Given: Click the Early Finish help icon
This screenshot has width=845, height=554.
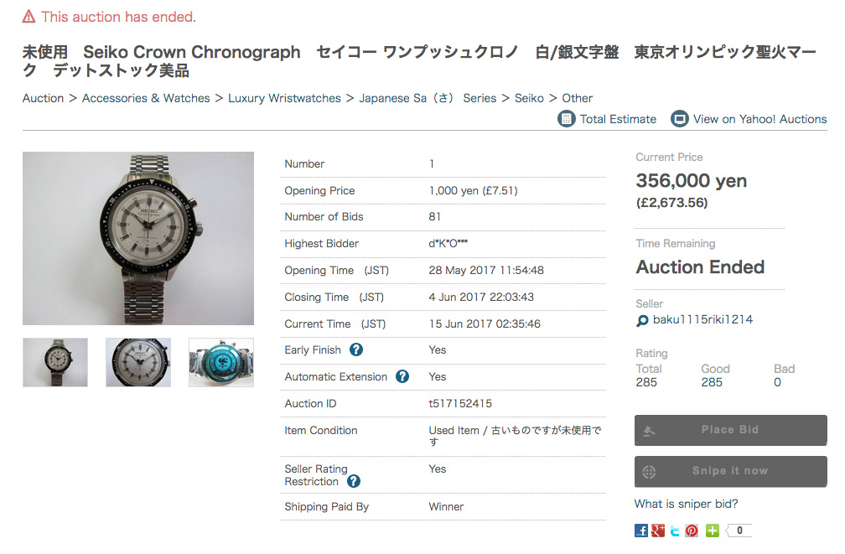Looking at the screenshot, I should tap(356, 350).
